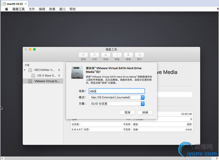This screenshot has width=219, height=160.
Task: Open the 编辑 menu
Action: tap(42, 9)
